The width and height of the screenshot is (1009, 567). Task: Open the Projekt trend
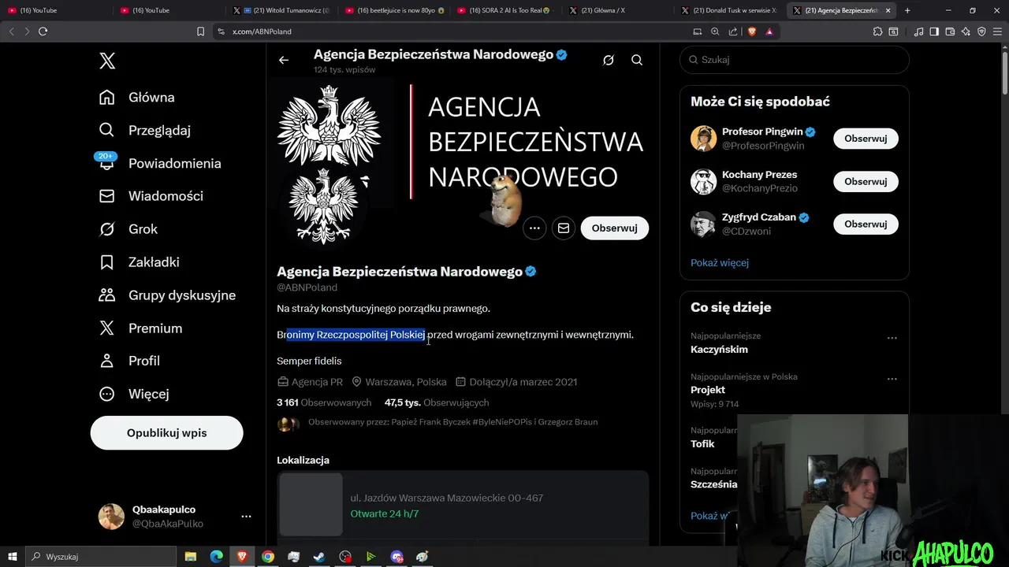(708, 390)
